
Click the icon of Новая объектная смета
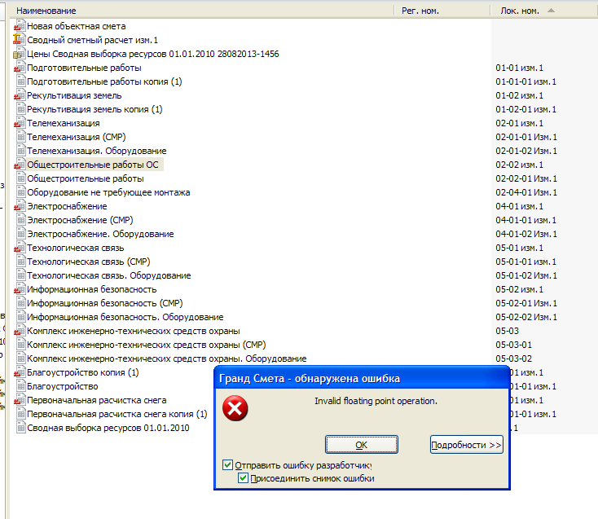coord(20,26)
